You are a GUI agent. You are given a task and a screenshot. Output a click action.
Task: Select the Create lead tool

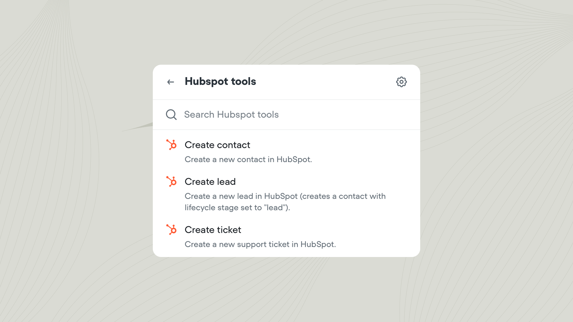click(210, 182)
